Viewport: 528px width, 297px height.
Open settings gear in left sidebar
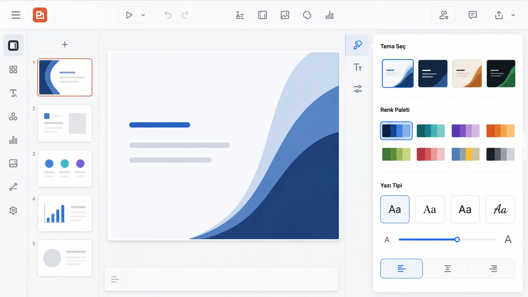13,211
